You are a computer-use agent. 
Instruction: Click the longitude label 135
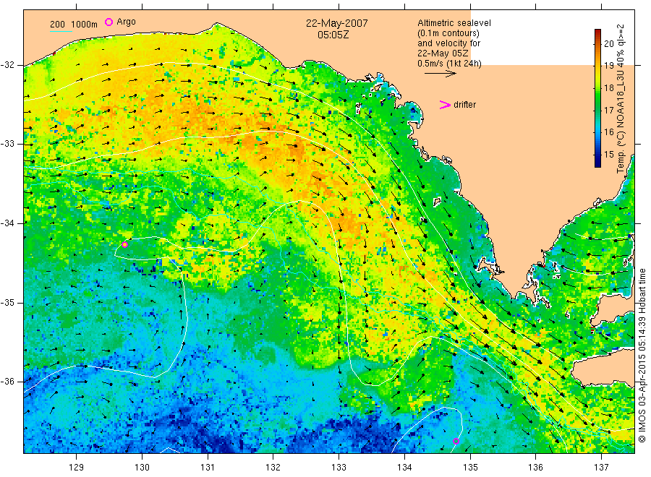click(x=470, y=468)
